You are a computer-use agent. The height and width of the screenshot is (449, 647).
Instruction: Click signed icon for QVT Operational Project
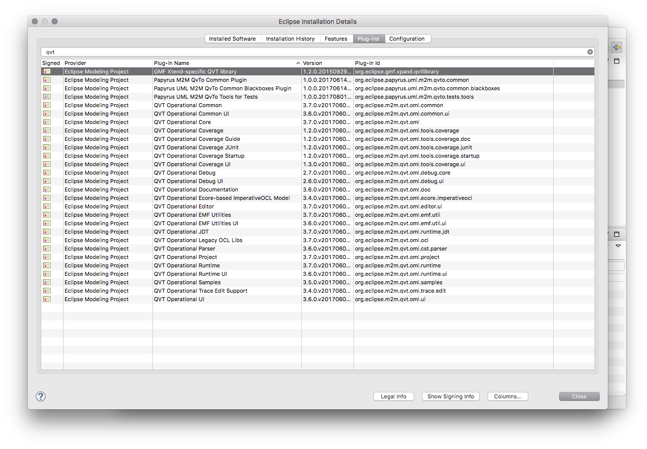(47, 257)
